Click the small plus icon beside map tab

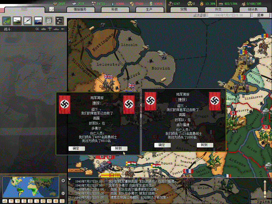(x=52, y=9)
